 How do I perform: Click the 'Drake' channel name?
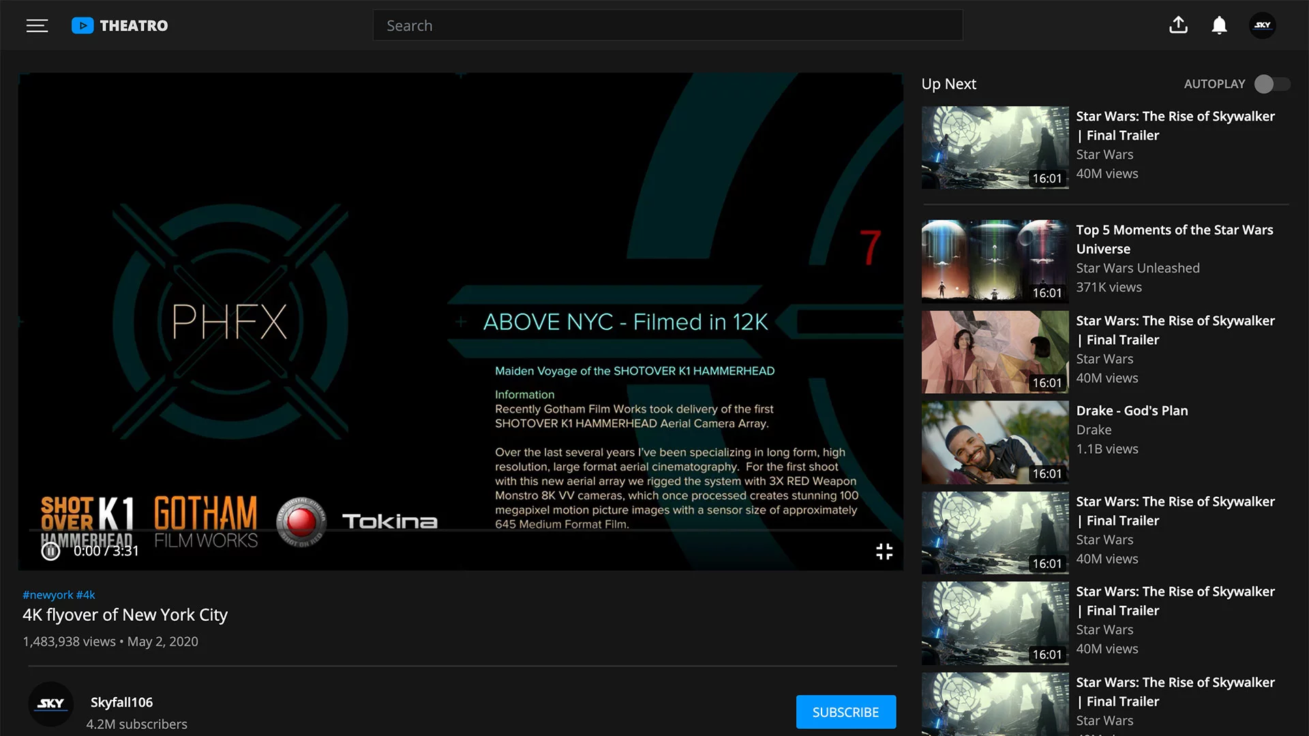point(1094,430)
